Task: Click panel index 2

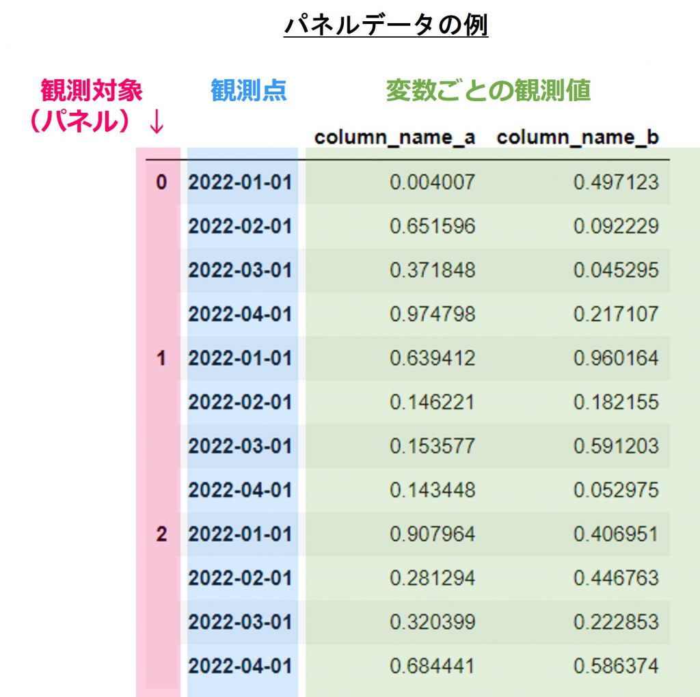Action: [x=161, y=534]
